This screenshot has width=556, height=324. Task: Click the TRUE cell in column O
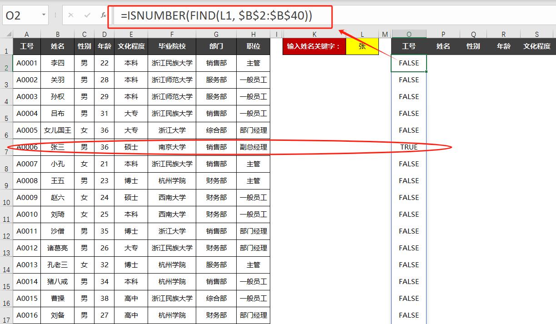pyautogui.click(x=409, y=147)
